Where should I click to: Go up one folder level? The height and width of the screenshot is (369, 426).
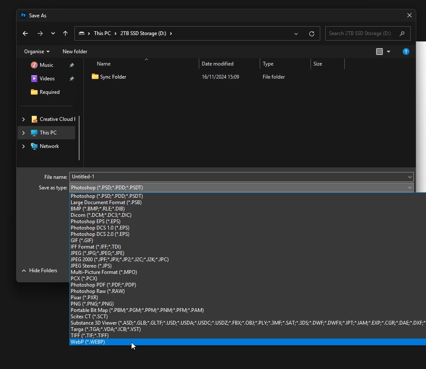tap(65, 33)
